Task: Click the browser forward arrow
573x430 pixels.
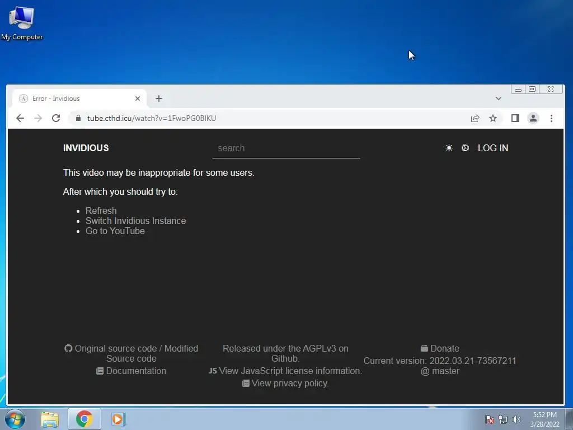Action: coord(38,118)
